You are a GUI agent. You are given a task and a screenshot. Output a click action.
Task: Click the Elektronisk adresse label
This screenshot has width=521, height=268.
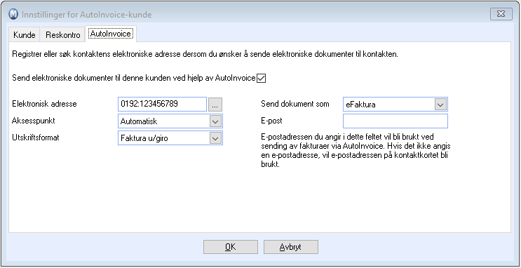(x=44, y=104)
